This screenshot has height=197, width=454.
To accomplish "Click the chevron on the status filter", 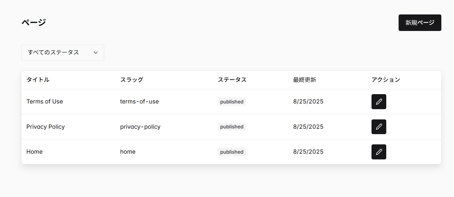I will (96, 52).
